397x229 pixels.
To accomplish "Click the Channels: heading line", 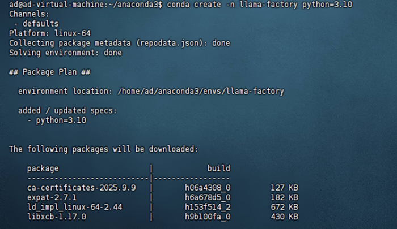I will [x=28, y=14].
